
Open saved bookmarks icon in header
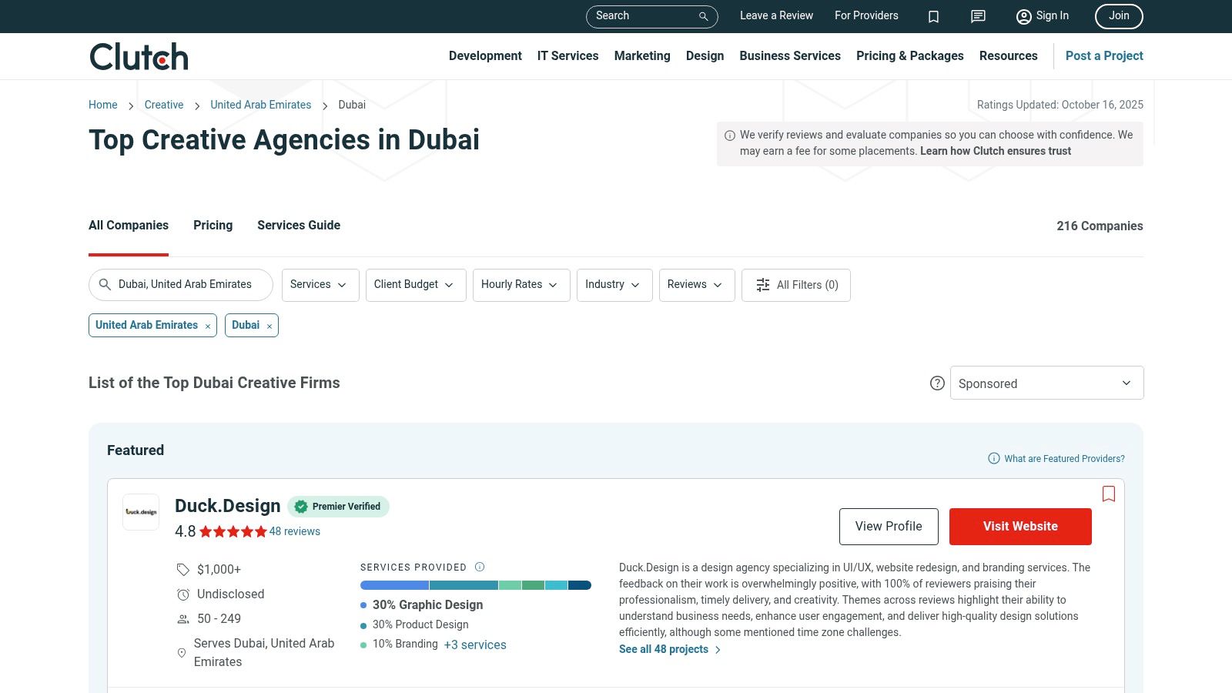coord(933,16)
